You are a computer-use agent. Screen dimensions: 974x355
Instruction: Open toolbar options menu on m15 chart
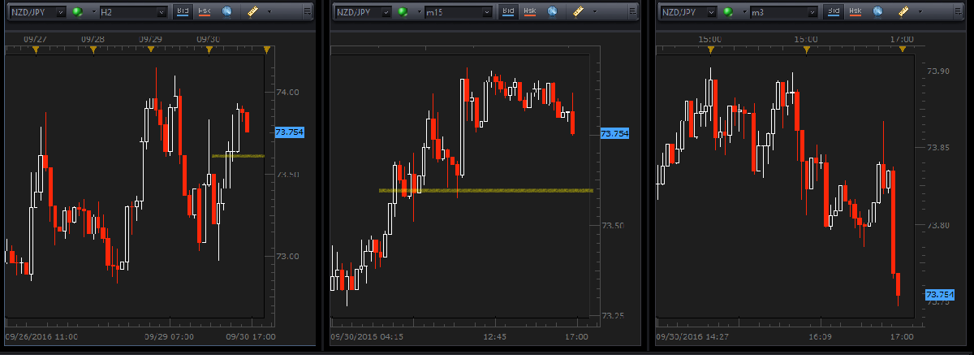(x=631, y=12)
